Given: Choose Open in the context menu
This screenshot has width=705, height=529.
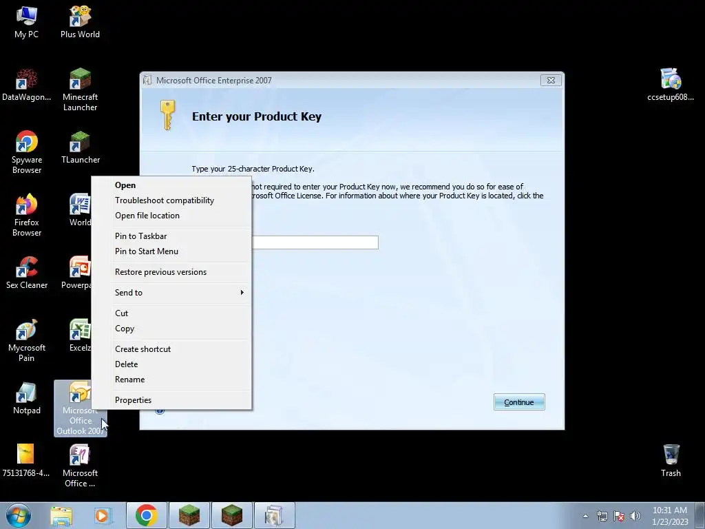Looking at the screenshot, I should [x=171, y=185].
